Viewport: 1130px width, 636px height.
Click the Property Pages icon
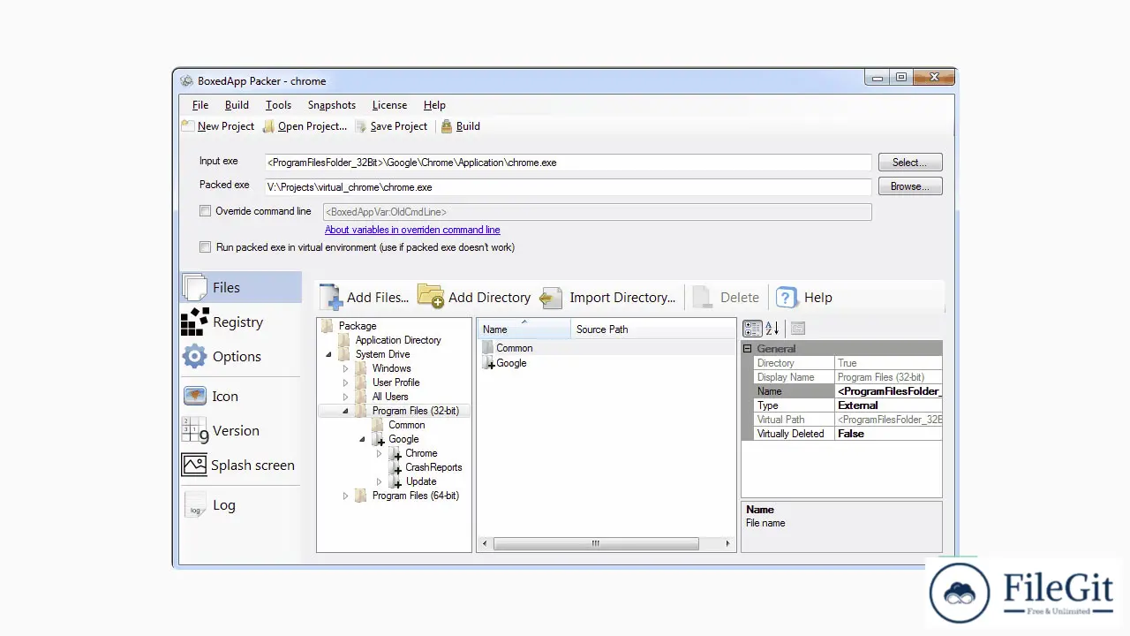(x=798, y=329)
